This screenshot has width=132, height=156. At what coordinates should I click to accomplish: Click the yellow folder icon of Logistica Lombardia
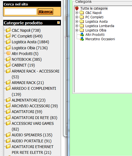tap(82, 26)
